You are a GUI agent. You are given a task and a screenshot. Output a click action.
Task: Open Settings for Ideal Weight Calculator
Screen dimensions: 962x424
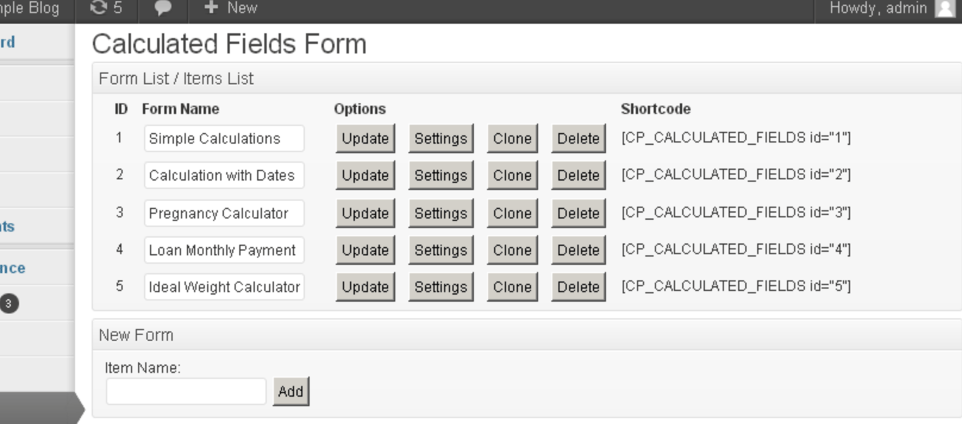coord(441,287)
